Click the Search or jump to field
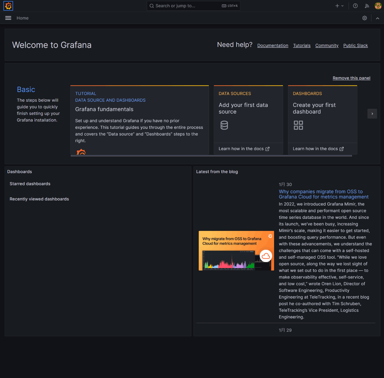The height and width of the screenshot is (378, 384). [x=193, y=6]
